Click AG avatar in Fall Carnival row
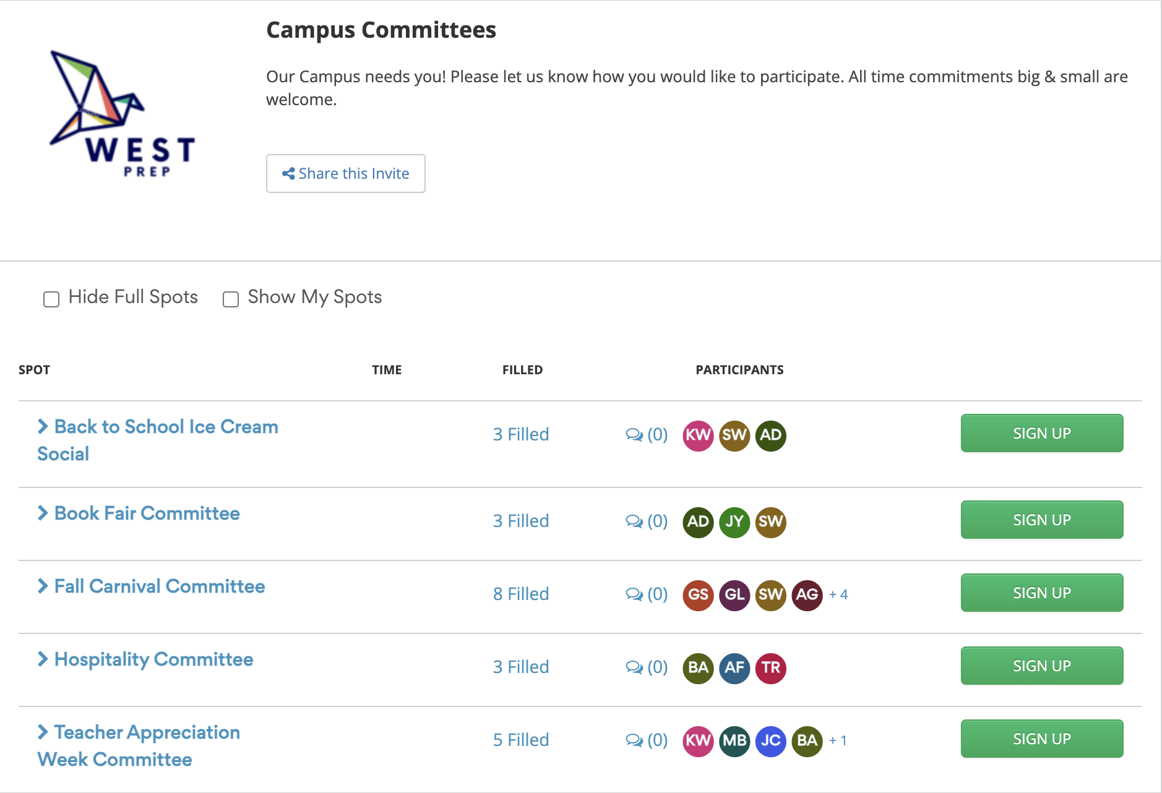The width and height of the screenshot is (1162, 793). tap(807, 595)
